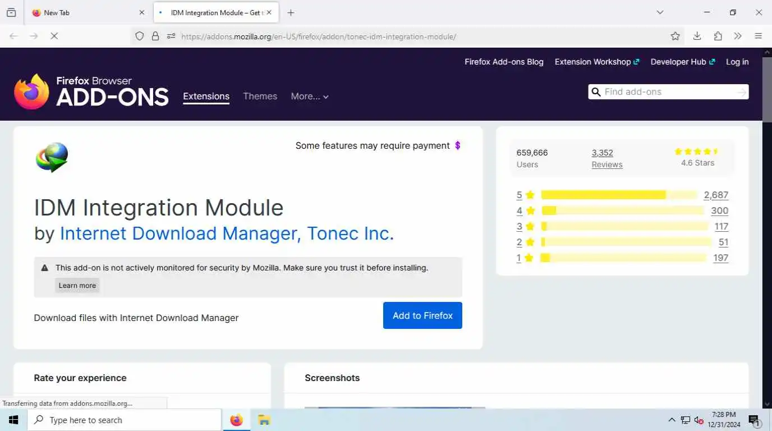Click Add to Firefox button
Screen dimensions: 772x431
pos(422,315)
